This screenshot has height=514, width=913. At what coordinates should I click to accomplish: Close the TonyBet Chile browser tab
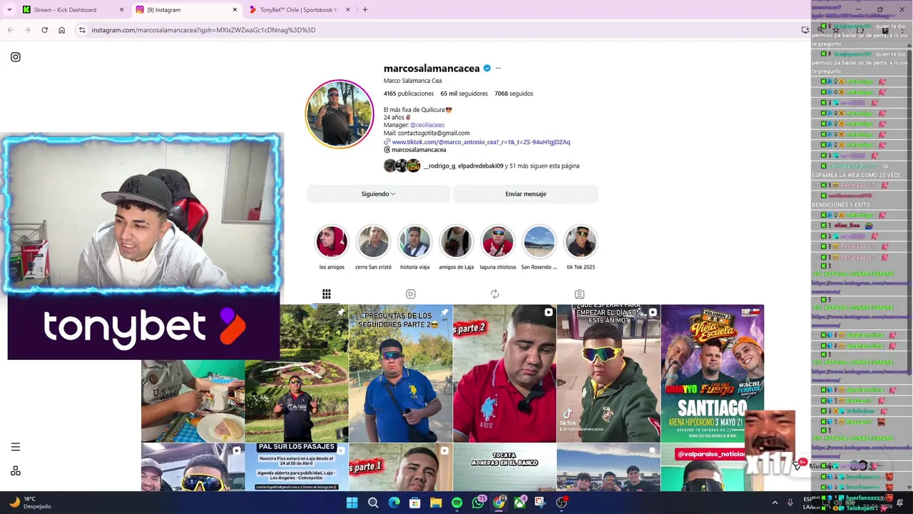[347, 10]
